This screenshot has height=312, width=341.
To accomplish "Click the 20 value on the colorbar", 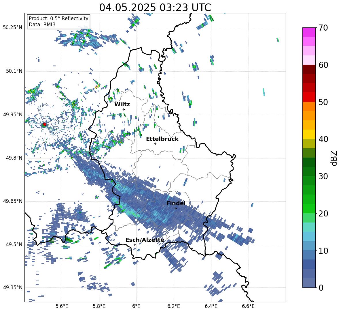I will tap(323, 214).
